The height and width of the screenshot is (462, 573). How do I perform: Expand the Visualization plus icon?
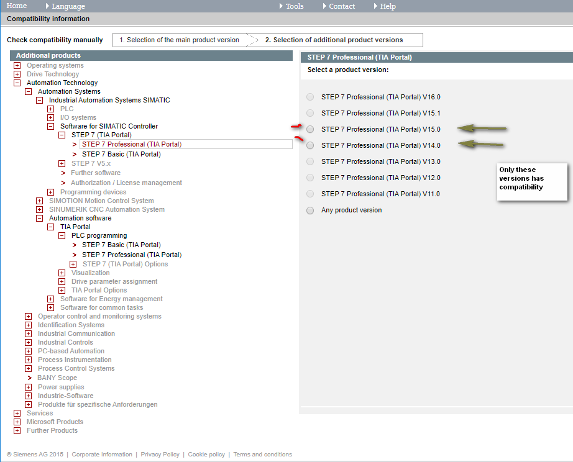pos(62,273)
